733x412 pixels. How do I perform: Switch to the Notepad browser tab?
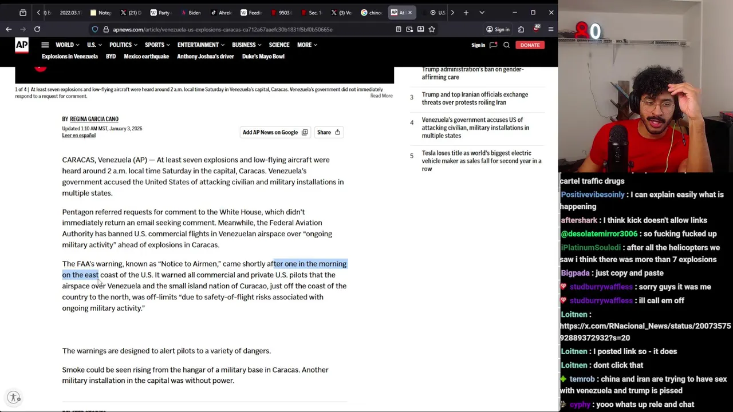pyautogui.click(x=101, y=13)
